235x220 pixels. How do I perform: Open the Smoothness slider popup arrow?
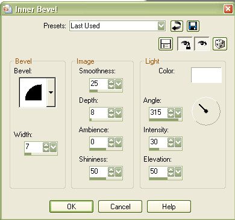point(118,84)
